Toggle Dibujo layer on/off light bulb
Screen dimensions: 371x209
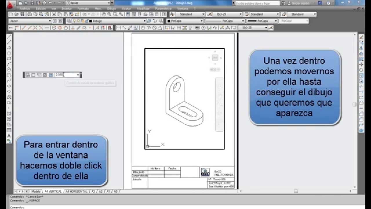pos(74,21)
